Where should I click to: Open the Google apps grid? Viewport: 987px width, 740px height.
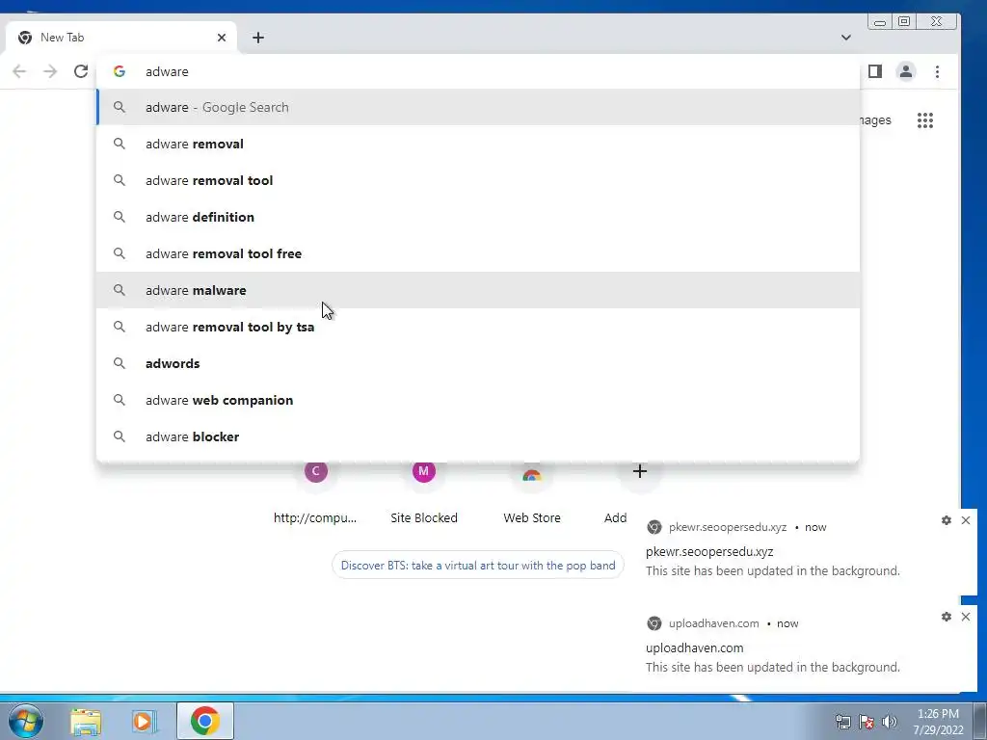pyautogui.click(x=924, y=120)
